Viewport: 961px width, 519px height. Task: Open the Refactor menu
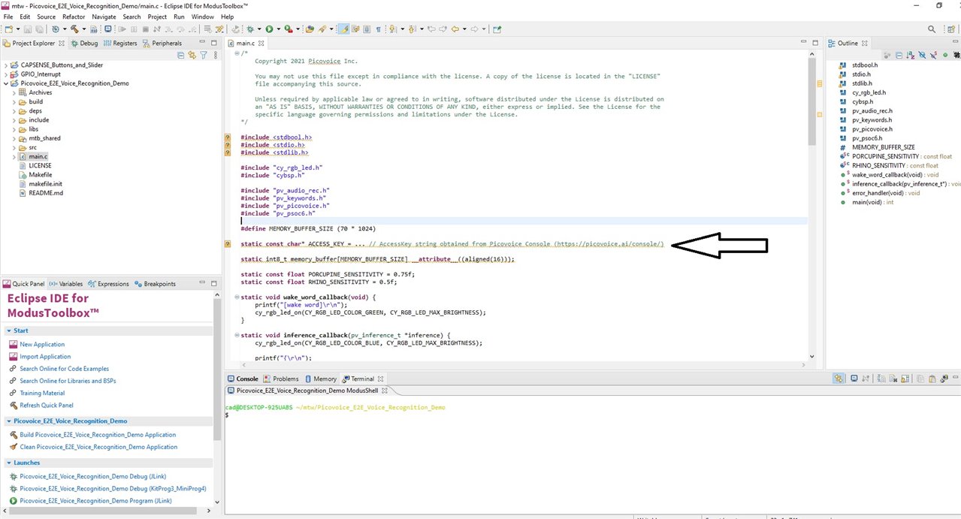coord(74,17)
